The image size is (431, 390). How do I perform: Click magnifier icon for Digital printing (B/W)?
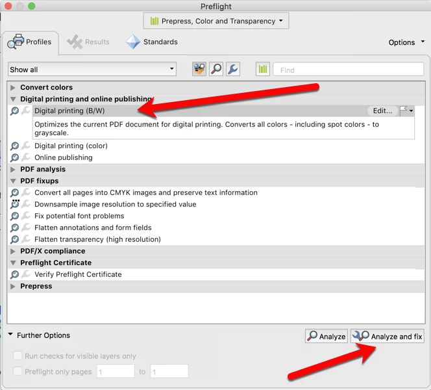tap(14, 111)
